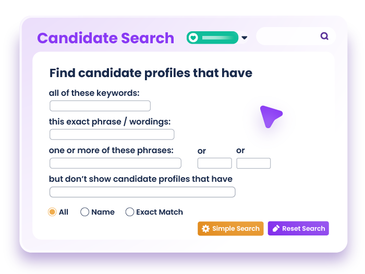
Task: Focus the all of these keywords field
Action: tap(100, 106)
